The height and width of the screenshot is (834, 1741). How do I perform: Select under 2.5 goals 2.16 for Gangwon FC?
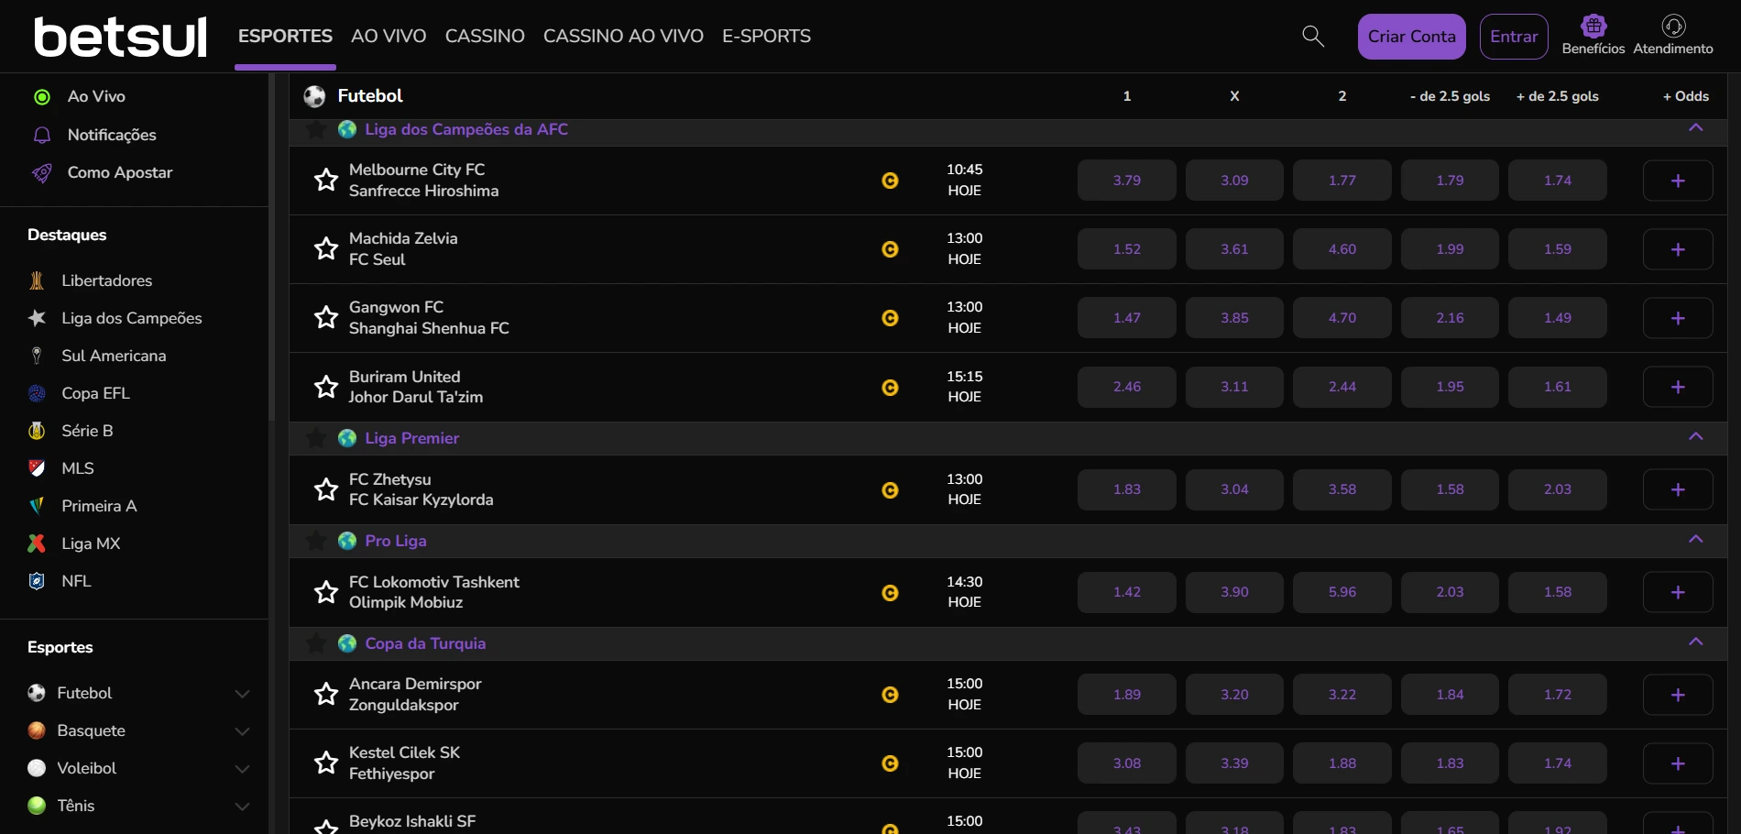click(1450, 318)
